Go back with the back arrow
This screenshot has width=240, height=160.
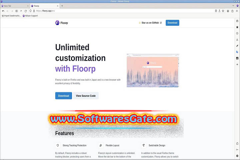tap(8, 11)
